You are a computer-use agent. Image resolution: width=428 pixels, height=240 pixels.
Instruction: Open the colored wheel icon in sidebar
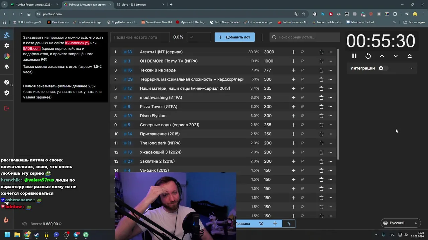coord(7,56)
